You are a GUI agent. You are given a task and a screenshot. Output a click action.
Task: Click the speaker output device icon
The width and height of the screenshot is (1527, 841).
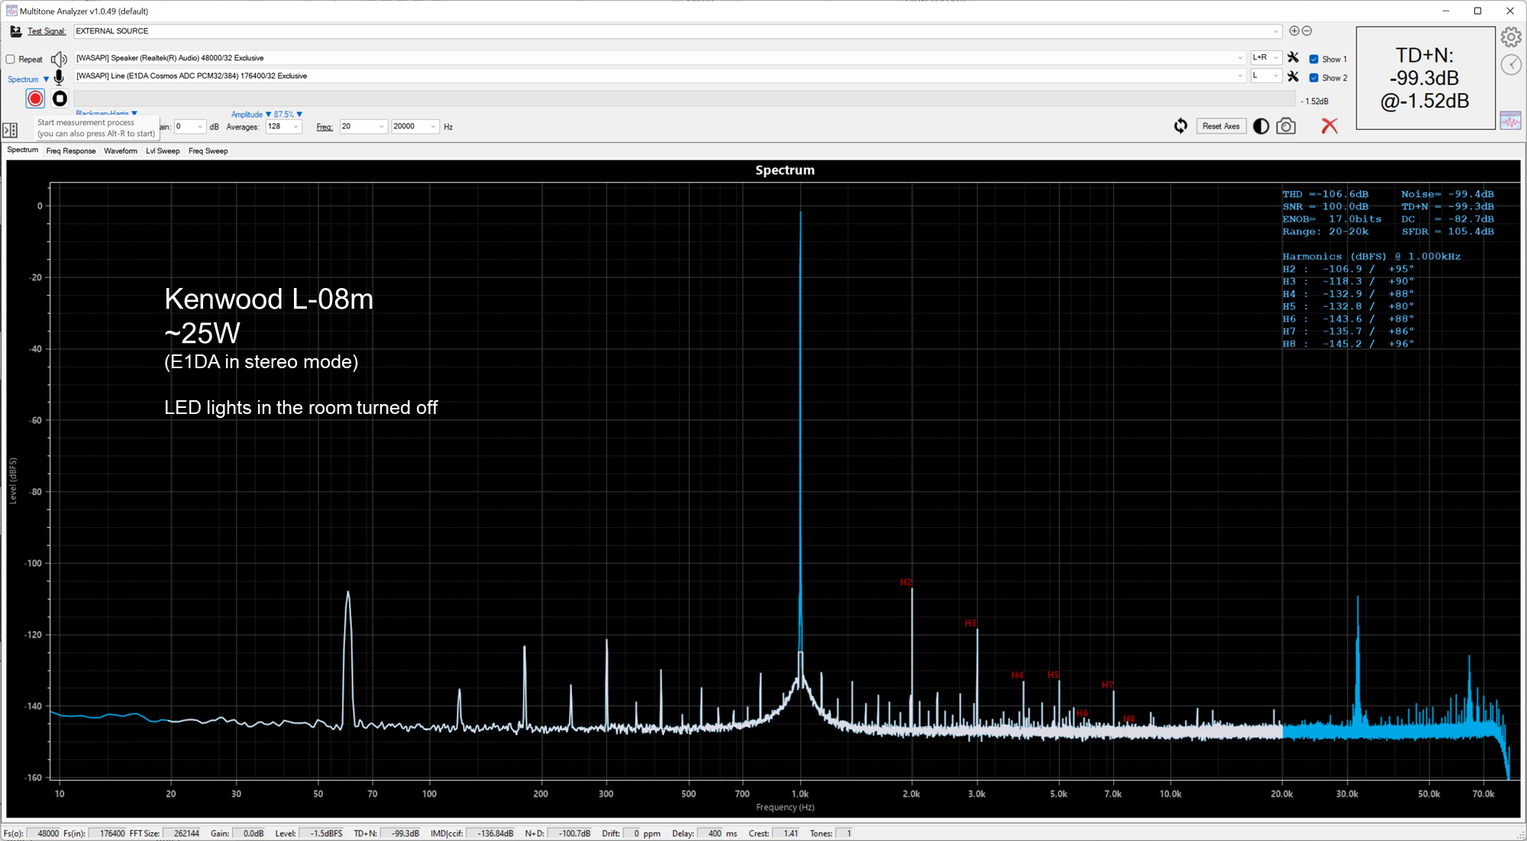(x=59, y=59)
